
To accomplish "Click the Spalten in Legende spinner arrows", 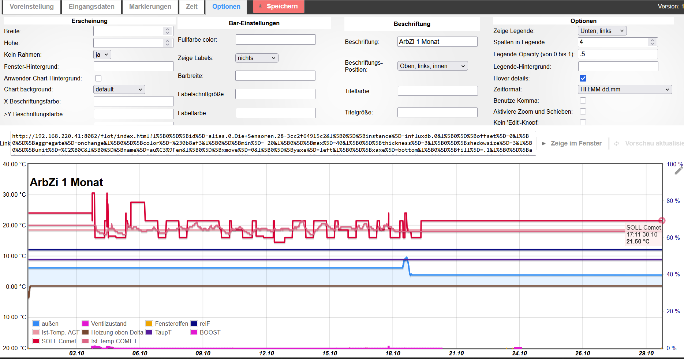I will point(652,42).
